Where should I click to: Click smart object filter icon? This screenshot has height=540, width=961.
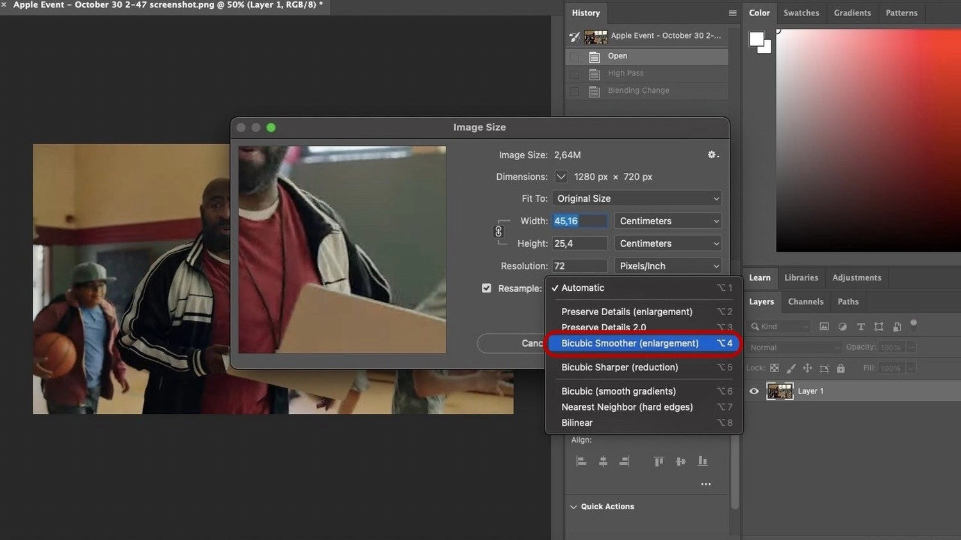[897, 327]
